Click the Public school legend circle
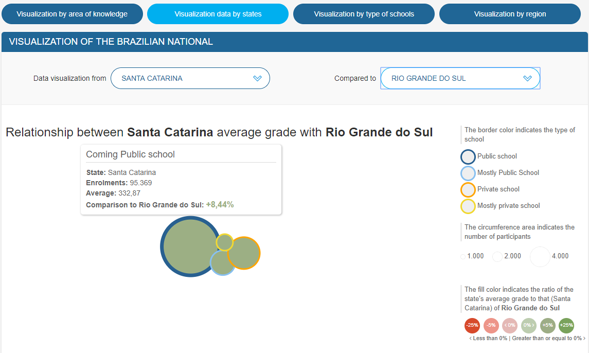Image resolution: width=589 pixels, height=353 pixels. (468, 156)
